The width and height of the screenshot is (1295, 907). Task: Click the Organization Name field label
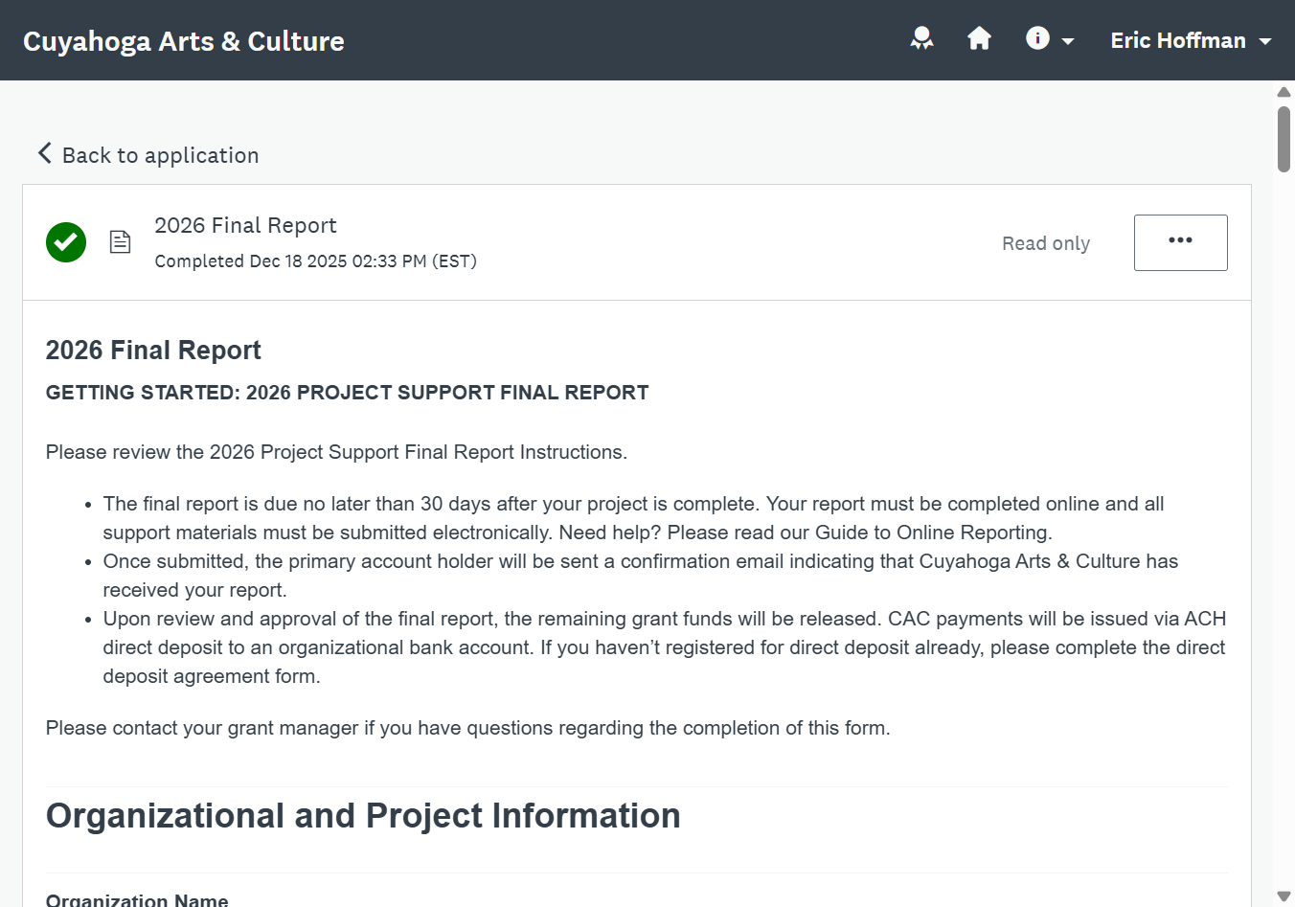click(x=137, y=899)
